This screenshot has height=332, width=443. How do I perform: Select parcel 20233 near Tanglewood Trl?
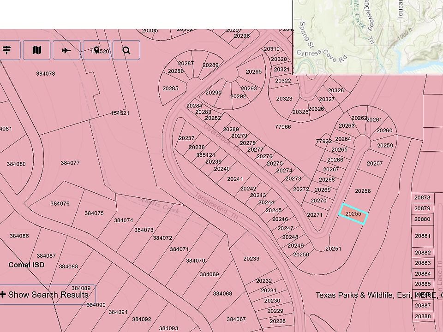[251, 259]
